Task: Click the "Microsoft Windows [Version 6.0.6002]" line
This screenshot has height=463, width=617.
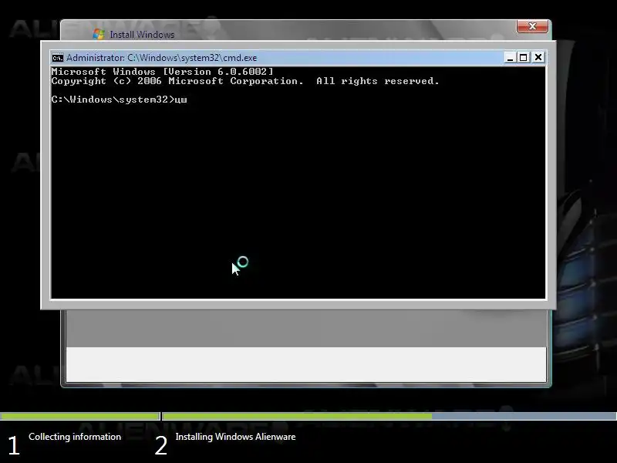Action: 162,72
